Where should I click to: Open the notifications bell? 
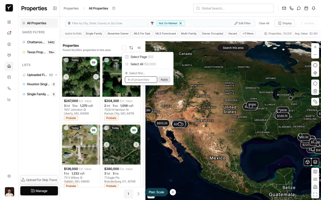313,8
